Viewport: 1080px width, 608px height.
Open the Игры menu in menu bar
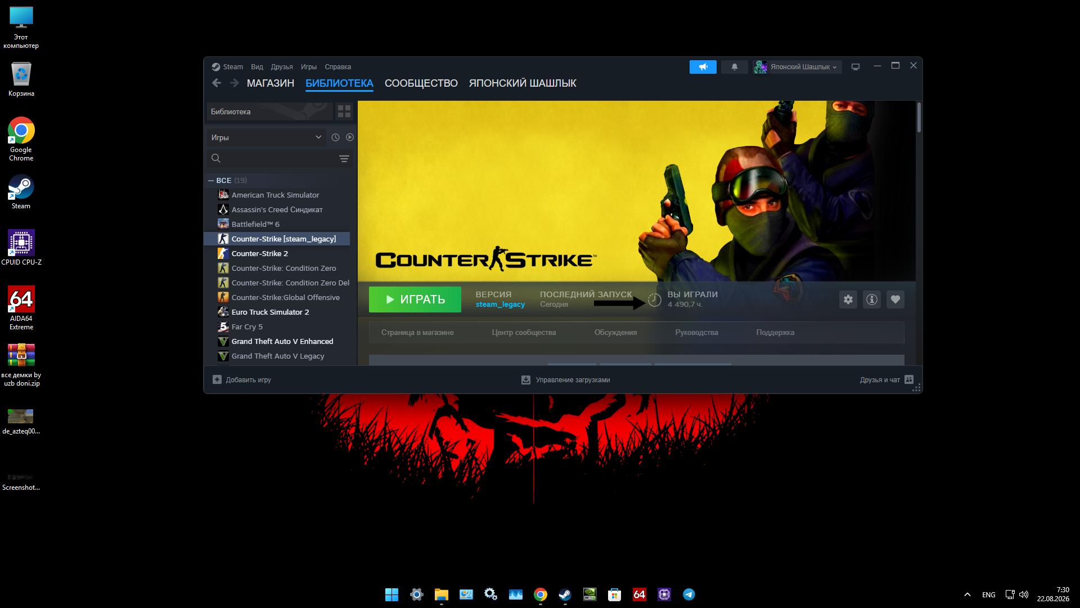point(309,67)
